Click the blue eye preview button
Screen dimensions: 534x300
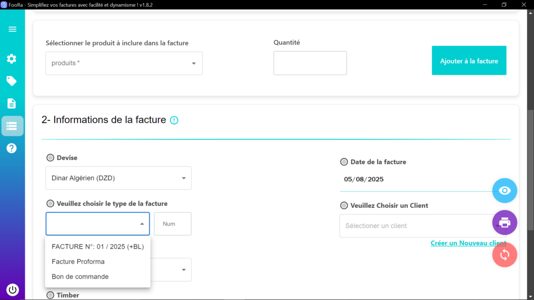click(504, 191)
